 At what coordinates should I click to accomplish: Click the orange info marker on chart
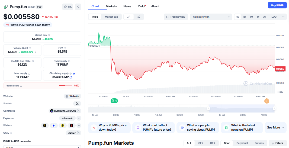(267, 101)
